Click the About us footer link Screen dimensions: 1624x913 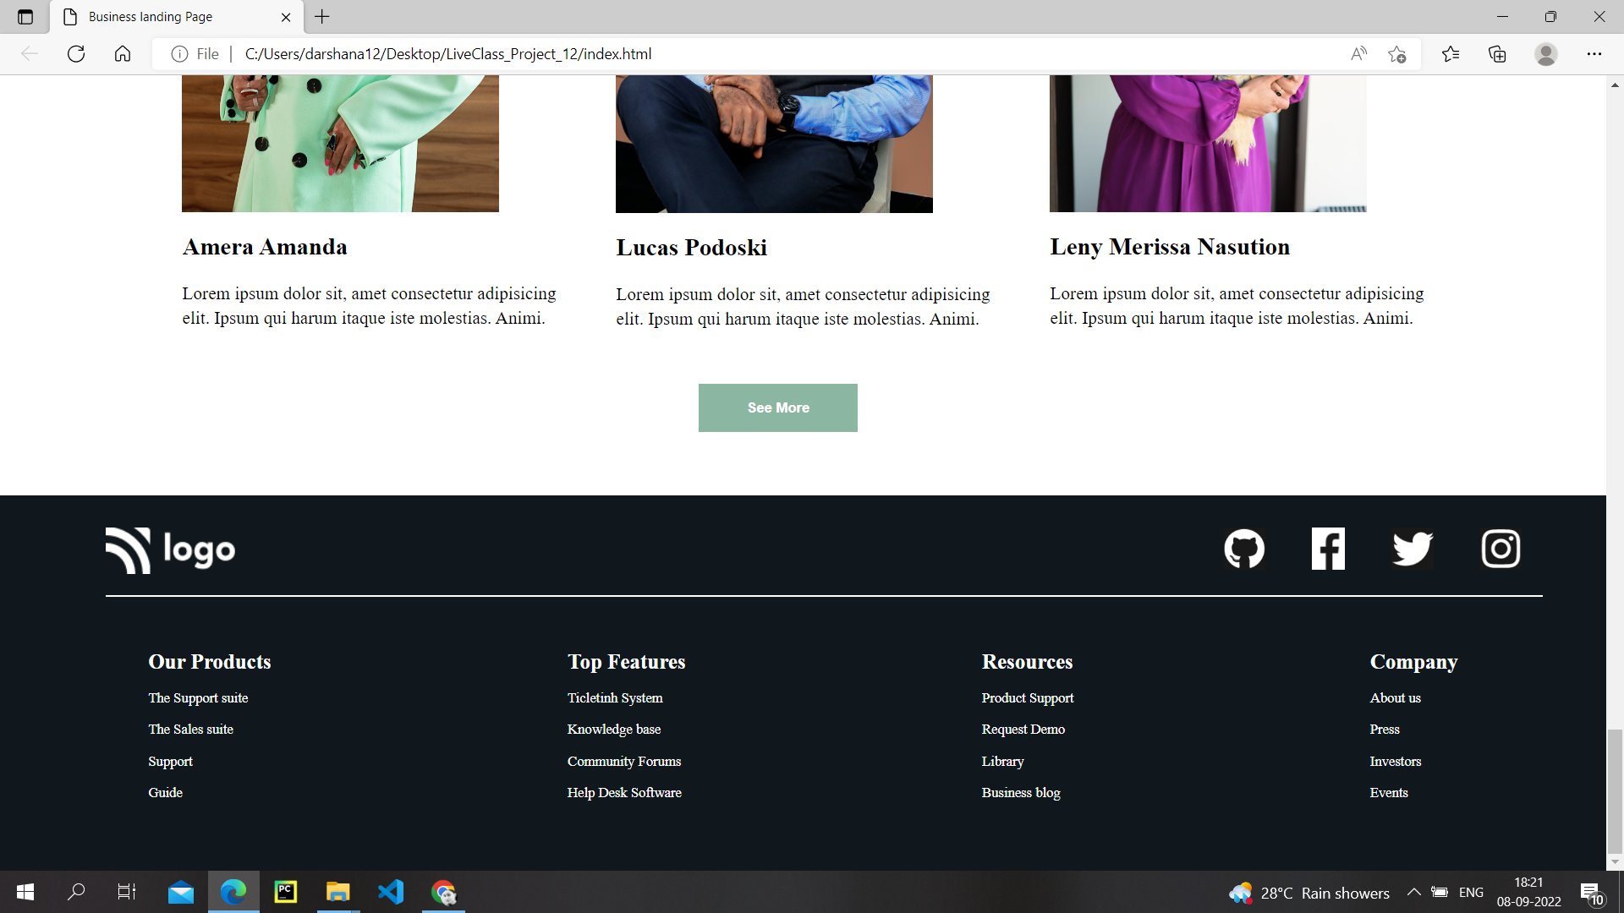tap(1395, 698)
